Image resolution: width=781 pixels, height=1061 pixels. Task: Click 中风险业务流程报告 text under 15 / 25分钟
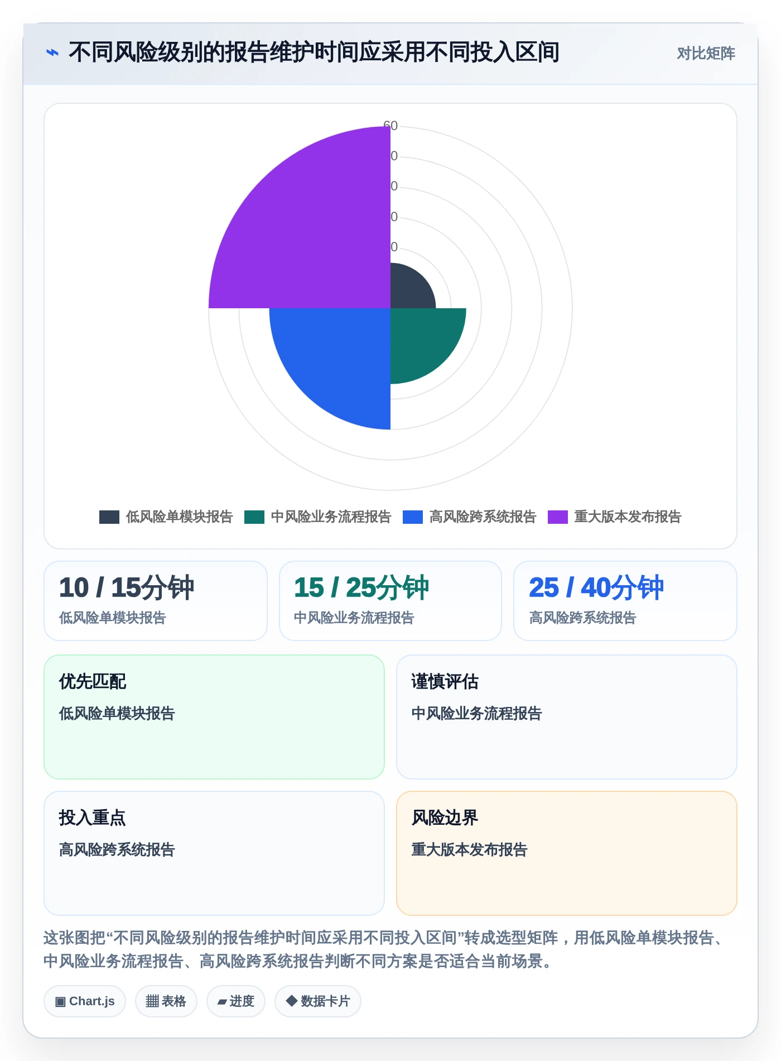pyautogui.click(x=354, y=618)
